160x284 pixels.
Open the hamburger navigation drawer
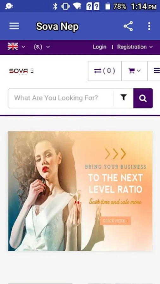(14, 26)
